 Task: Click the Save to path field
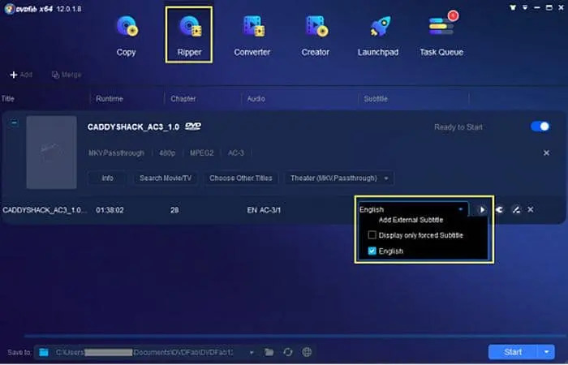(x=145, y=352)
